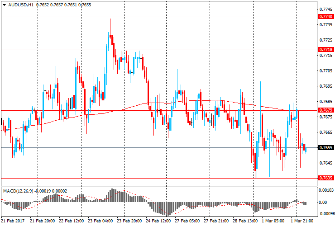This screenshot has width=335, height=226.
Task: Click the 27 Feb 21:00 time label
Action: point(216,221)
